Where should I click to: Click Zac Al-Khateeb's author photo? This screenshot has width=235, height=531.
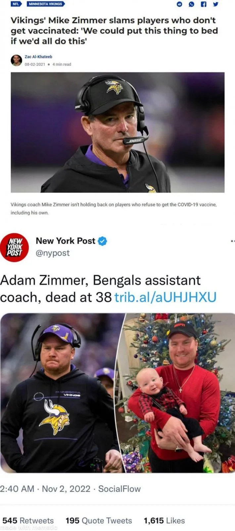pyautogui.click(x=16, y=60)
